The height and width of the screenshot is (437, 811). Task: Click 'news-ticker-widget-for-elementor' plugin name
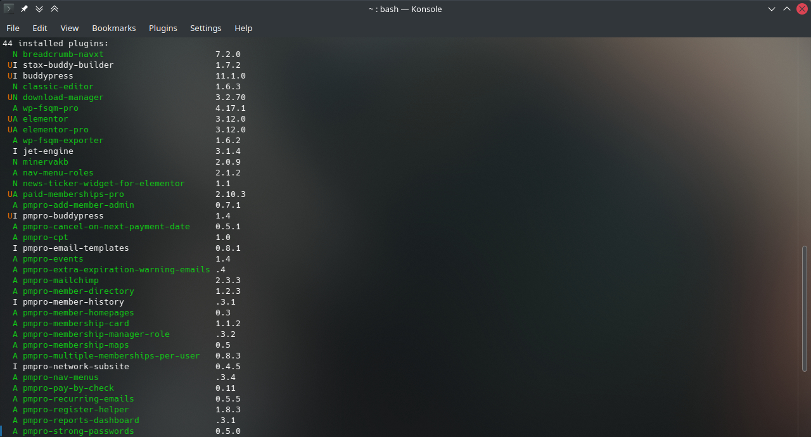pyautogui.click(x=104, y=184)
